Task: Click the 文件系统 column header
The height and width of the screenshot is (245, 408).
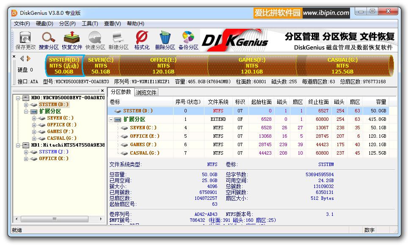Action: click(x=218, y=102)
